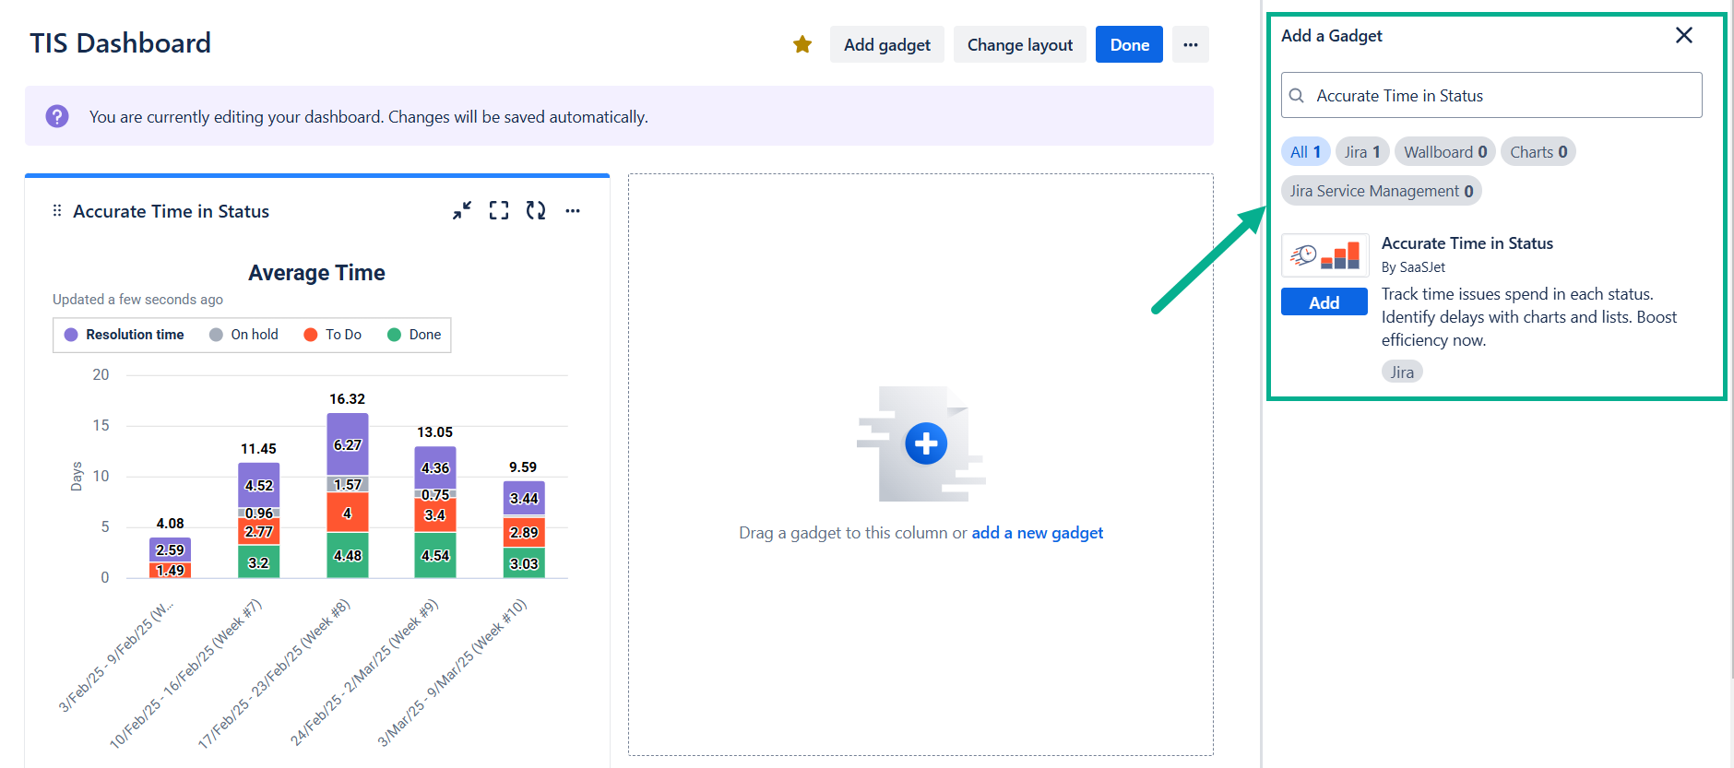Open gadget ellipsis menu on chart panel
Viewport: 1734px width, 768px height.
click(573, 211)
